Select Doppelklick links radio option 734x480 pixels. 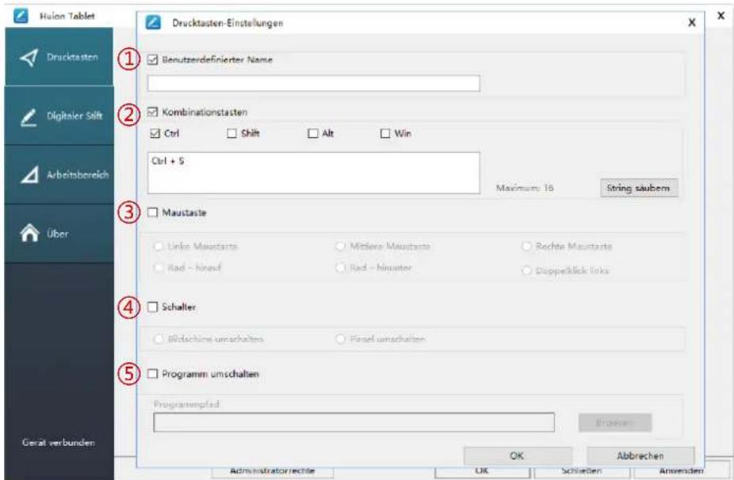(x=526, y=270)
